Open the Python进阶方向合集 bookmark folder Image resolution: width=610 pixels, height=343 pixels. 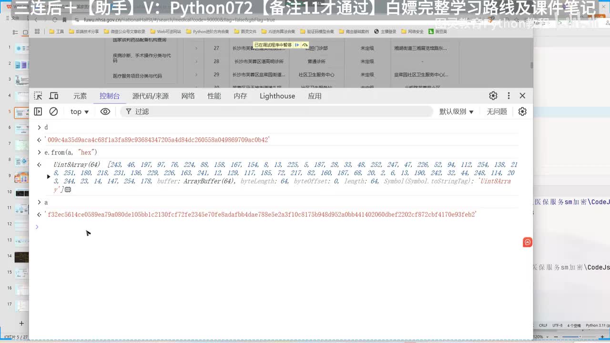tap(208, 31)
